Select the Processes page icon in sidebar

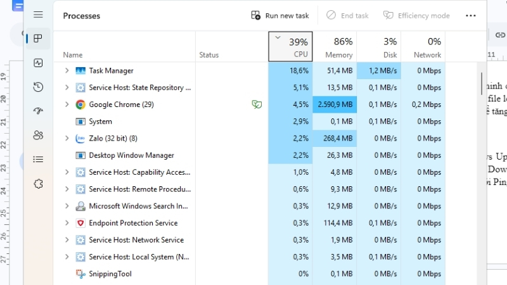point(38,39)
